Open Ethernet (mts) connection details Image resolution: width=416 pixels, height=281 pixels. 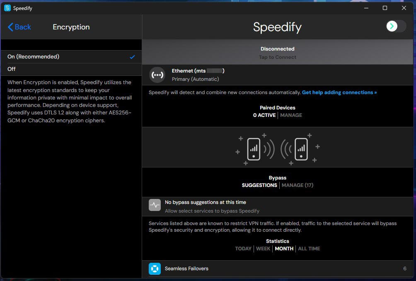[x=278, y=75]
